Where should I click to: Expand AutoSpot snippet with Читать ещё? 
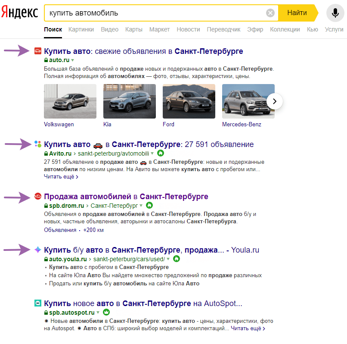tap(248, 328)
